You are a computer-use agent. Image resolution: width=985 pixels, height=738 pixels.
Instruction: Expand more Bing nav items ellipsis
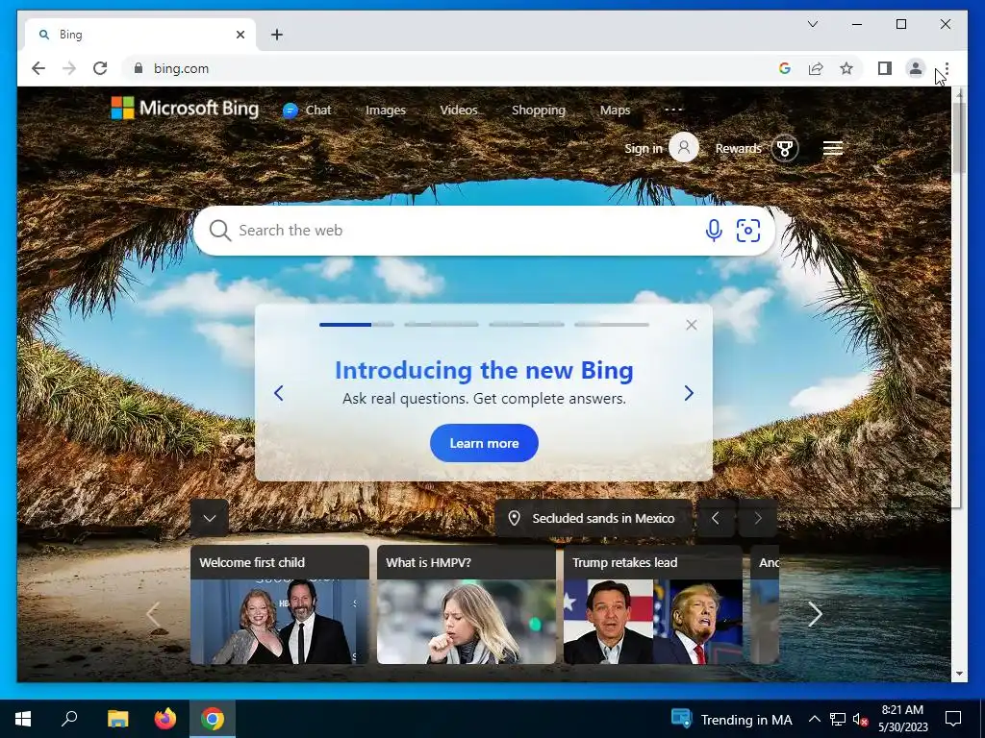tap(673, 110)
